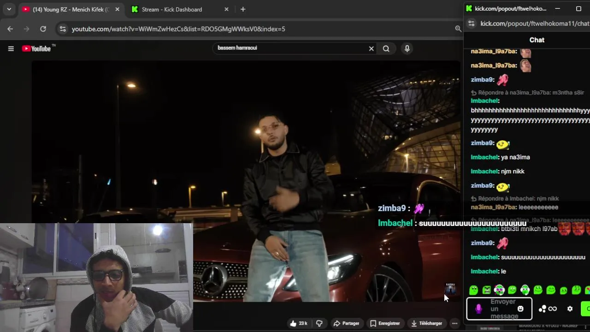The height and width of the screenshot is (332, 590).
Task: Open the emoji picker smiley in chat
Action: pyautogui.click(x=520, y=309)
